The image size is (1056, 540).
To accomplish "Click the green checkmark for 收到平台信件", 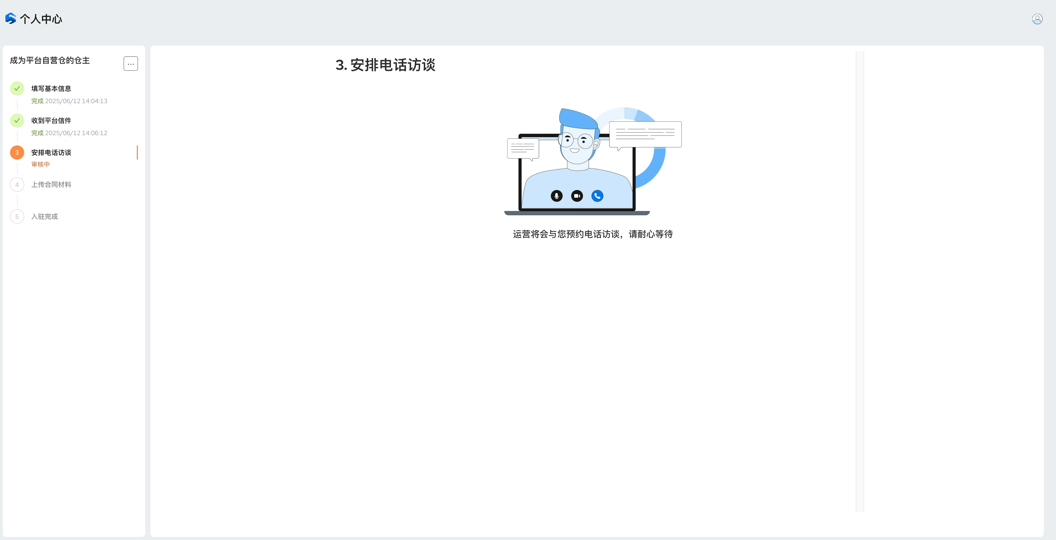I will pyautogui.click(x=17, y=121).
